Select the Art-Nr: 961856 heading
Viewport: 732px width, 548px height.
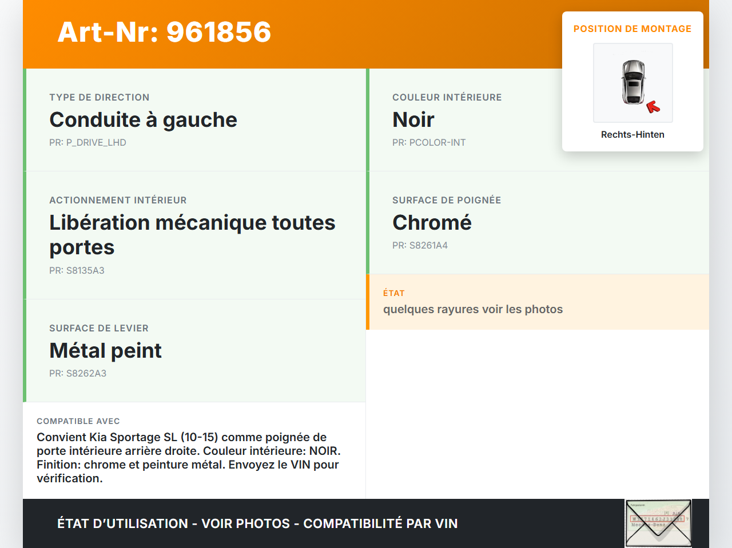click(x=164, y=32)
